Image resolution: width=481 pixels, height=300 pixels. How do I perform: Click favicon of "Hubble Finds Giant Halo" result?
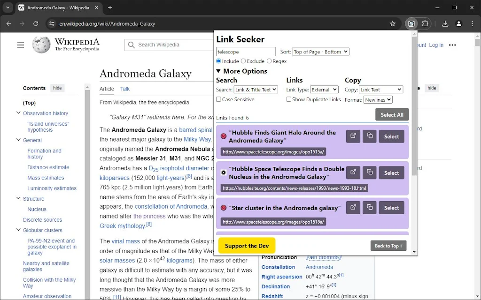(224, 136)
